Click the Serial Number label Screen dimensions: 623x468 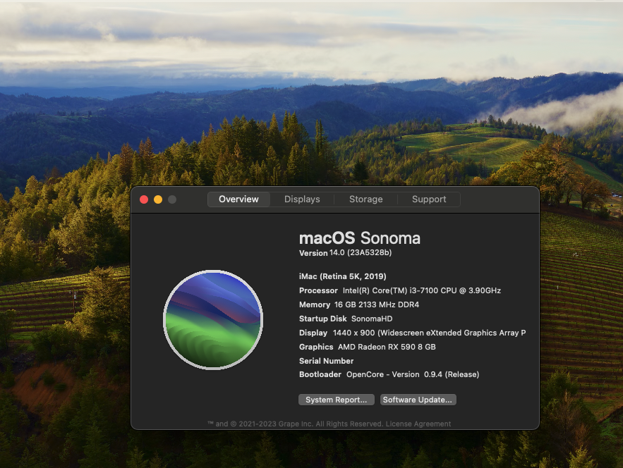(326, 361)
